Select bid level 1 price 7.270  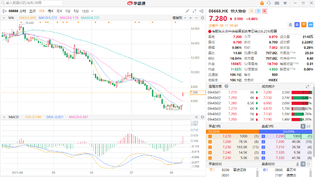[x=227, y=136]
